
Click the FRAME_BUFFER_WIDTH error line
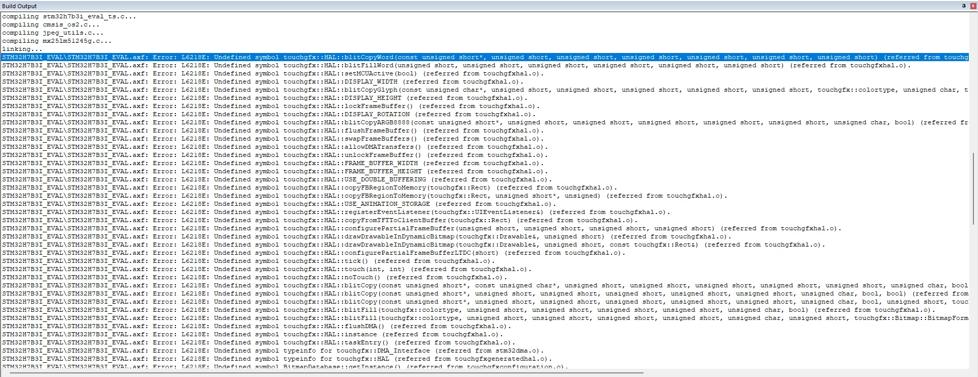coord(273,163)
